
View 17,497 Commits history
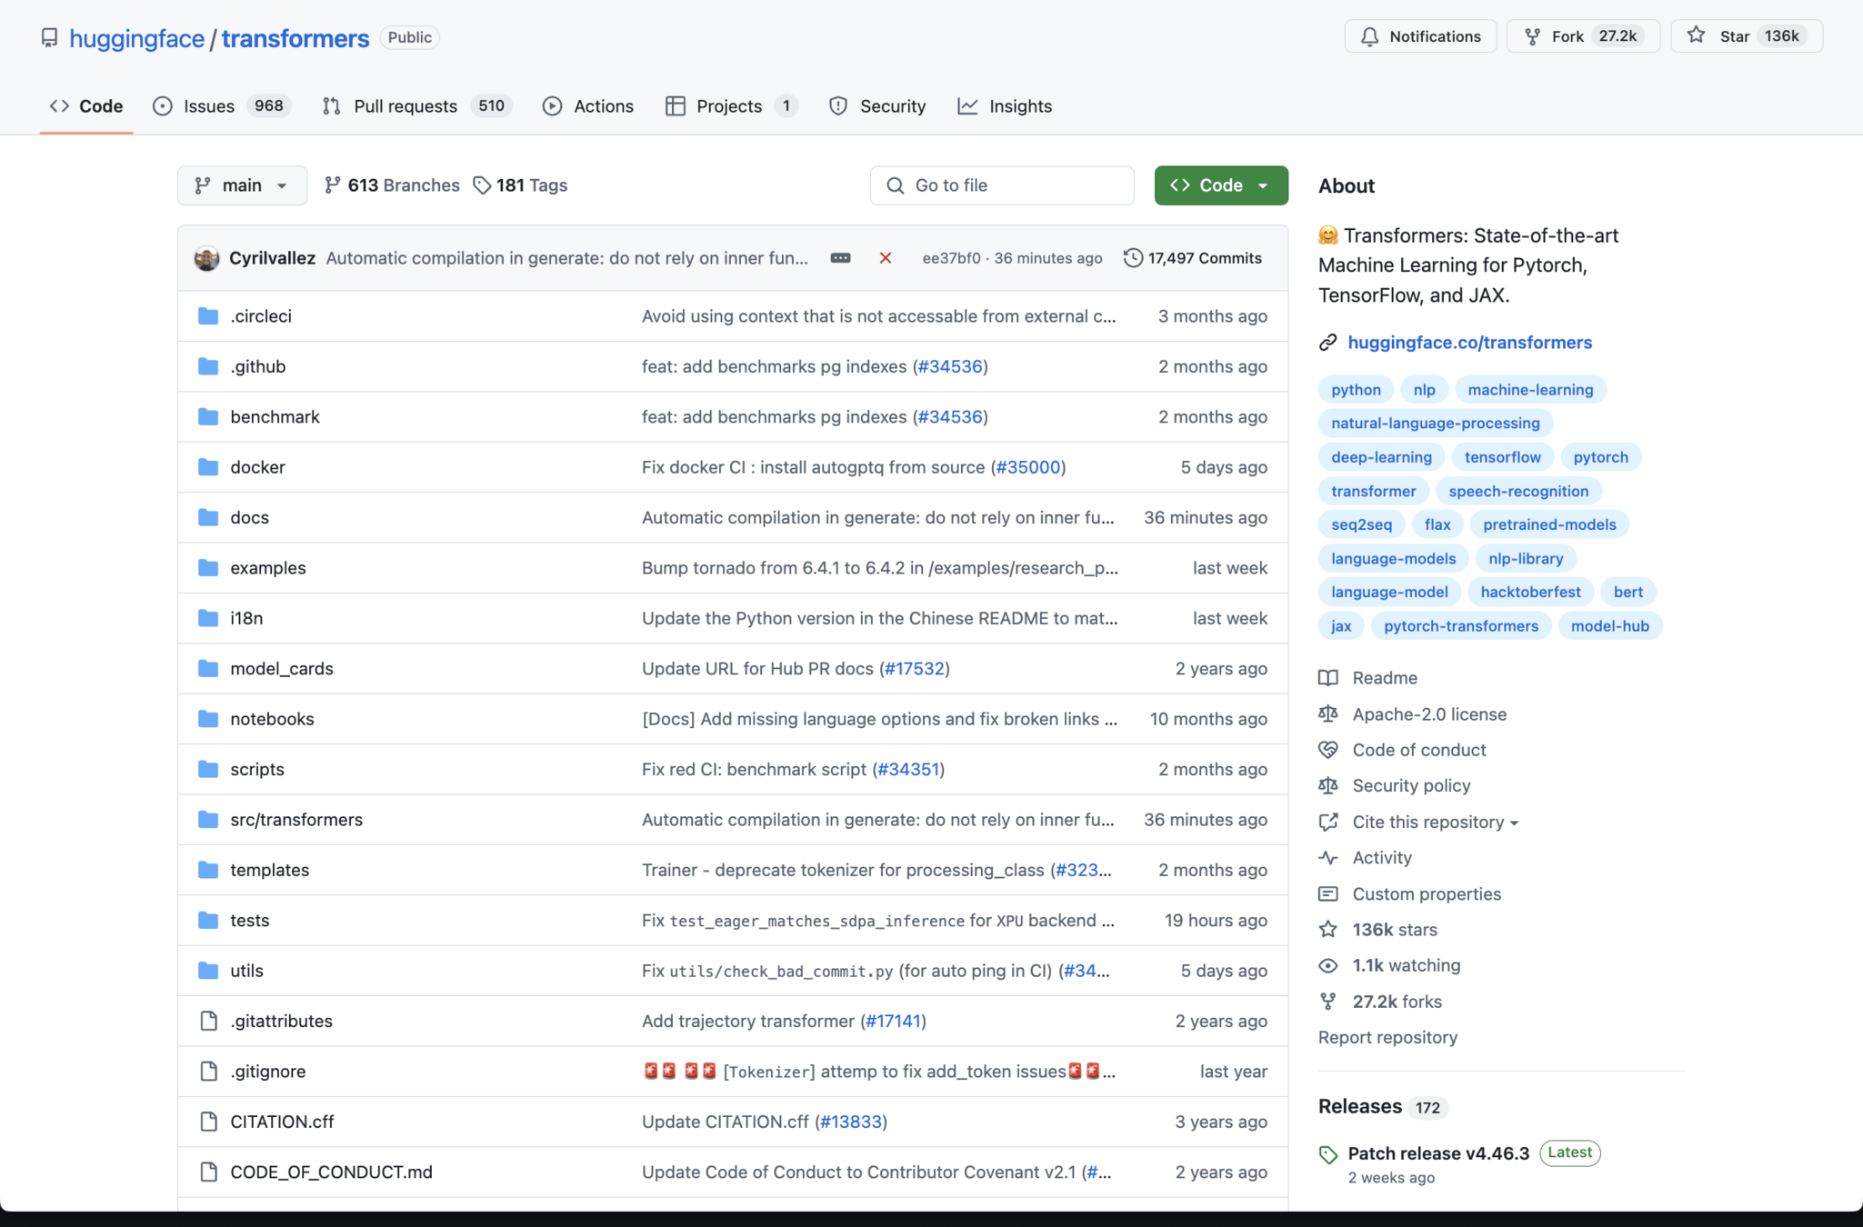[x=1193, y=258]
